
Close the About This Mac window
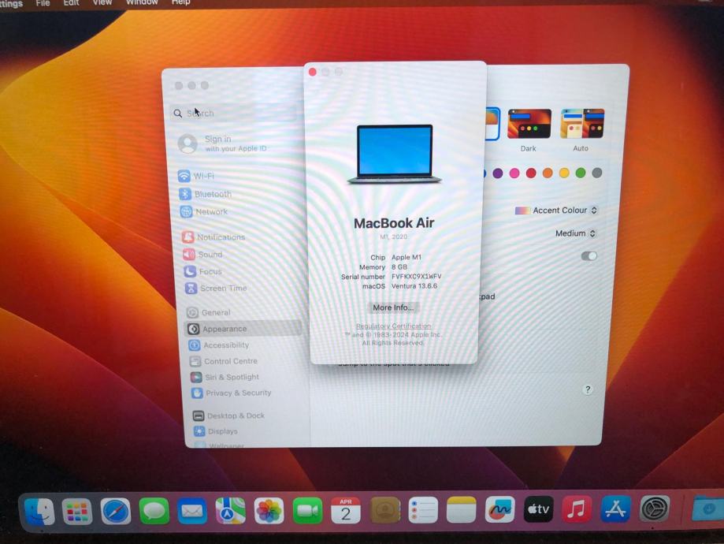click(313, 72)
